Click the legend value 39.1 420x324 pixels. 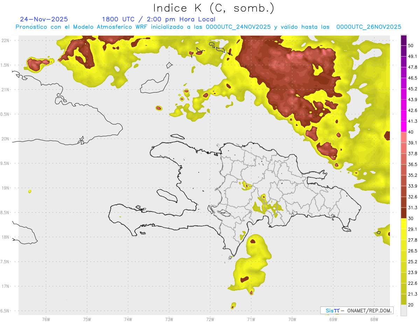413,143
